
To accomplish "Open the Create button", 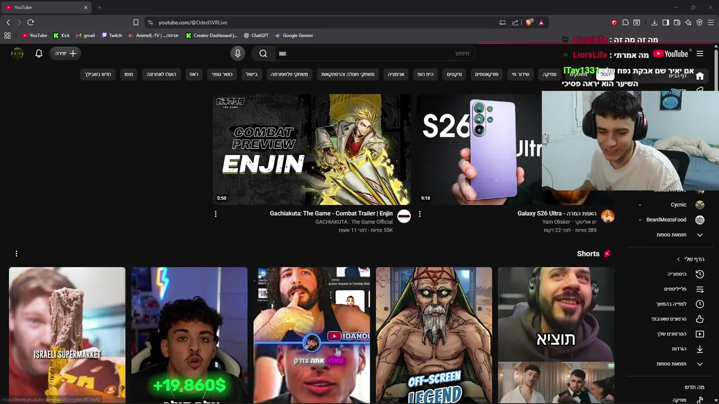I will (66, 53).
